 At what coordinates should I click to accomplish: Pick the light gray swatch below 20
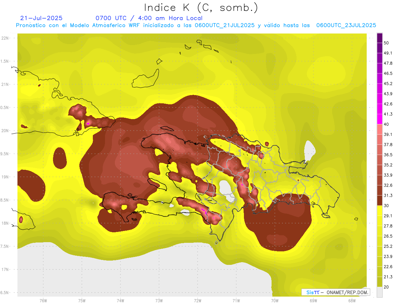coord(380,292)
